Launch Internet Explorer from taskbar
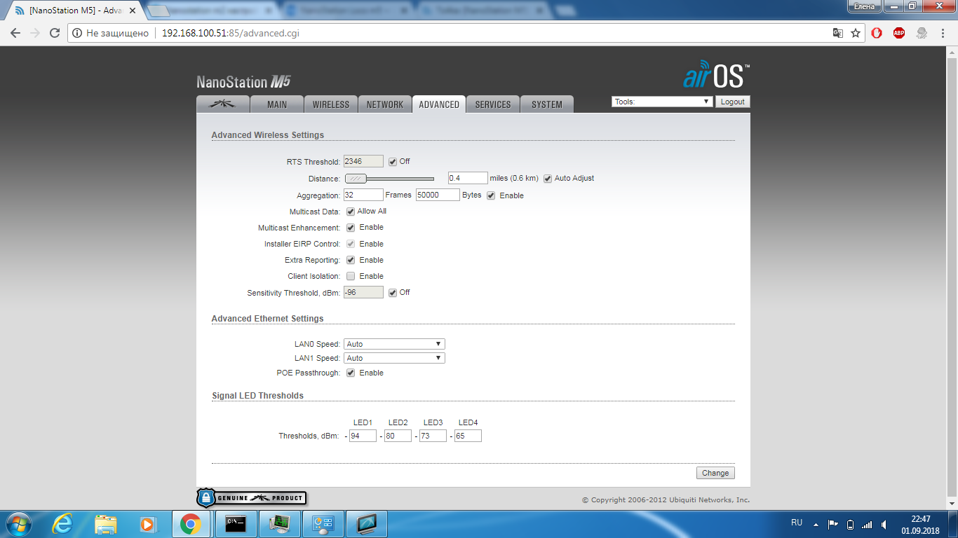Image resolution: width=958 pixels, height=538 pixels. click(x=63, y=523)
